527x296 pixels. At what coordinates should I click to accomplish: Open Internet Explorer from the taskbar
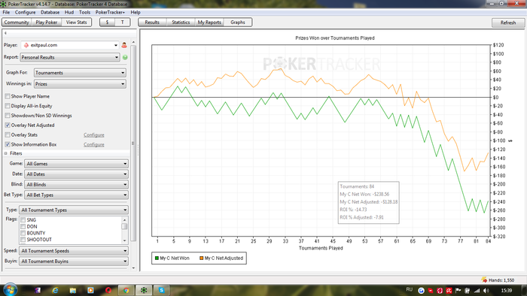55,290
